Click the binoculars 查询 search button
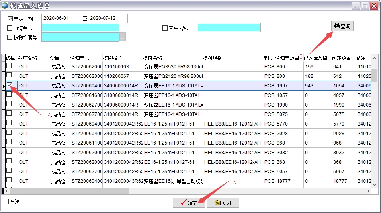The width and height of the screenshot is (381, 213). point(342,26)
